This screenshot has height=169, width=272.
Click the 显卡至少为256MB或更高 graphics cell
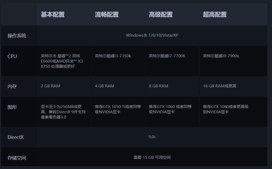(63, 112)
